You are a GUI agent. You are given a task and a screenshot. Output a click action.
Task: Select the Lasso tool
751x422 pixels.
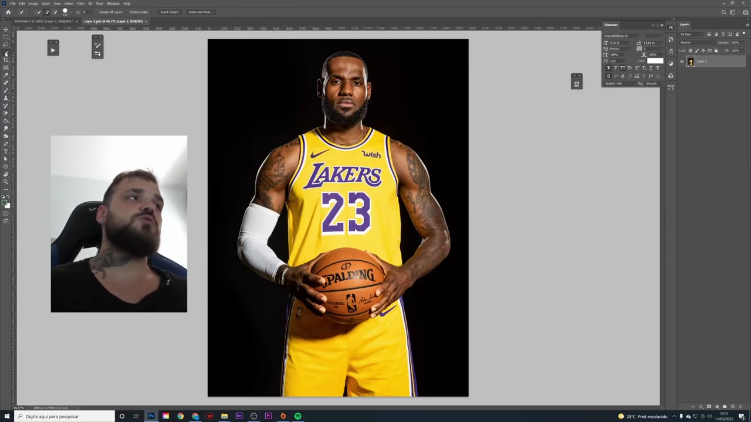[x=6, y=45]
